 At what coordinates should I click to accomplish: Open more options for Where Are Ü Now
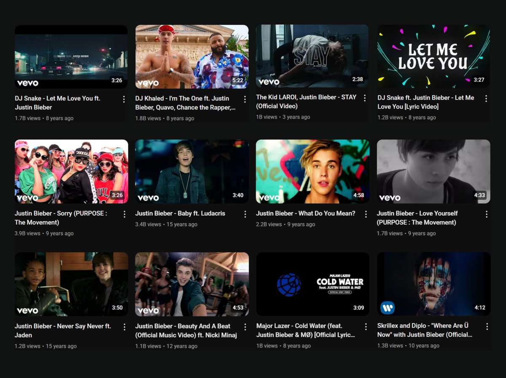click(x=487, y=327)
